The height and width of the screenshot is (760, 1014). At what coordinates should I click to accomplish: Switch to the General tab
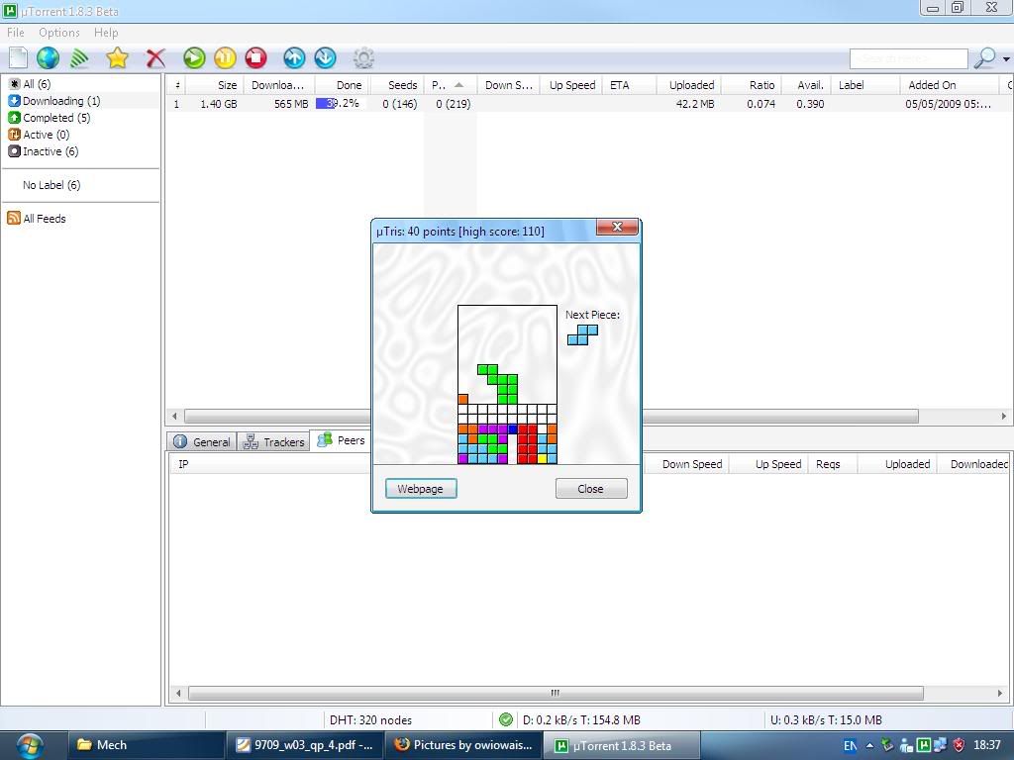202,441
